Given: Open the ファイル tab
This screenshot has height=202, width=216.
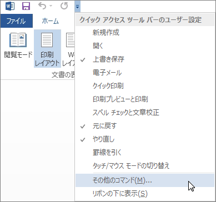Looking at the screenshot, I should click(x=16, y=21).
